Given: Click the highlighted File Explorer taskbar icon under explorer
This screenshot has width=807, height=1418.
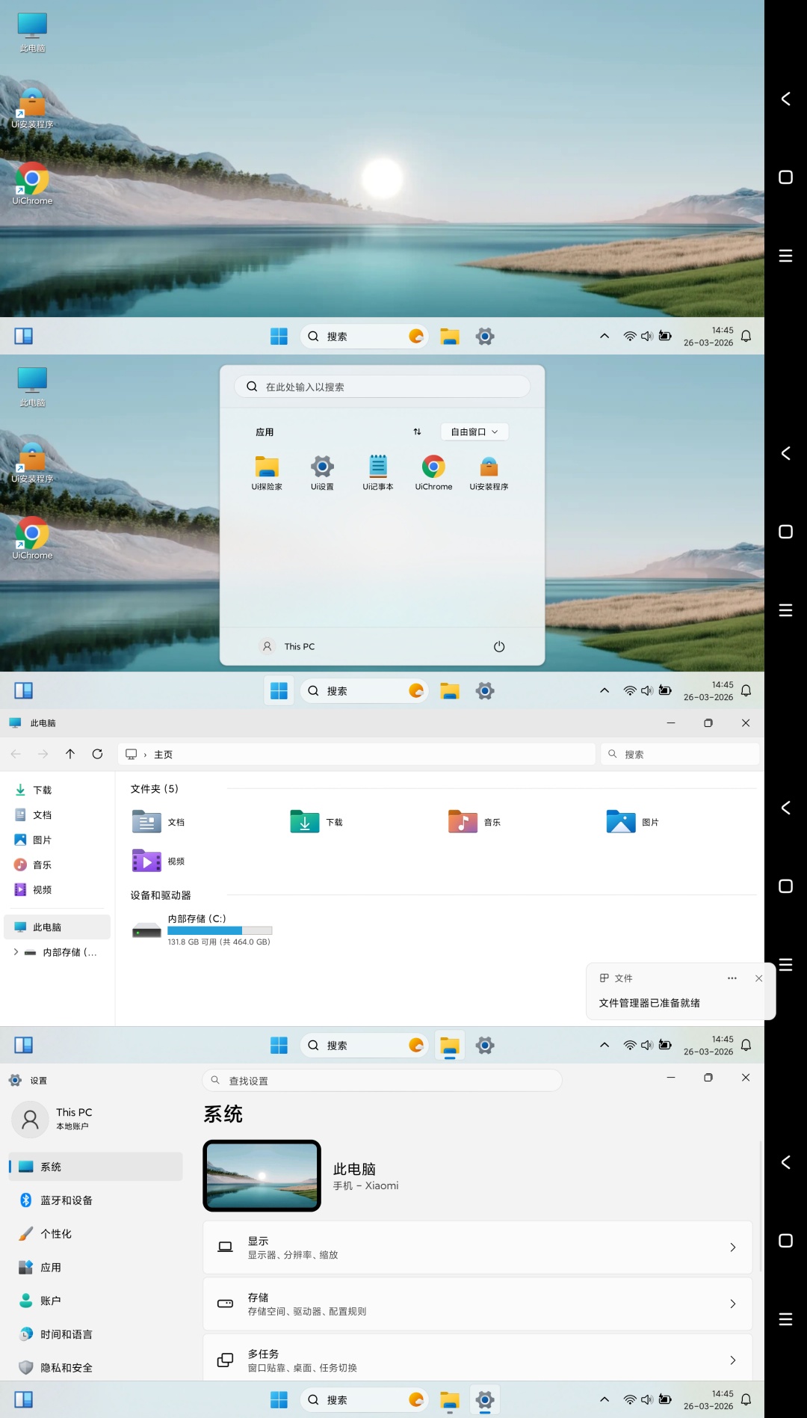Looking at the screenshot, I should 450,1045.
